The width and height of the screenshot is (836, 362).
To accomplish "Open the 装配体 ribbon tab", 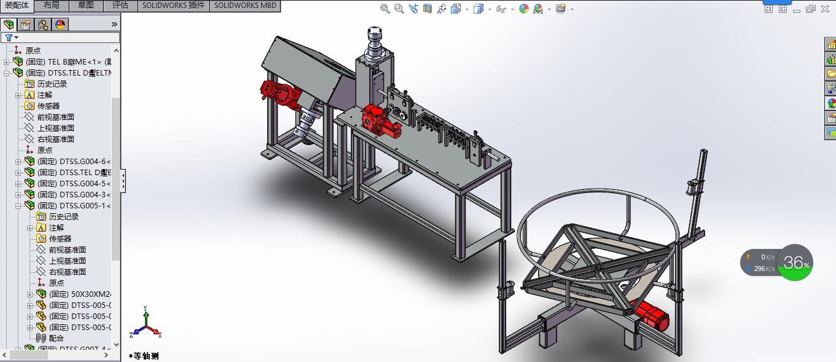I will coord(18,6).
